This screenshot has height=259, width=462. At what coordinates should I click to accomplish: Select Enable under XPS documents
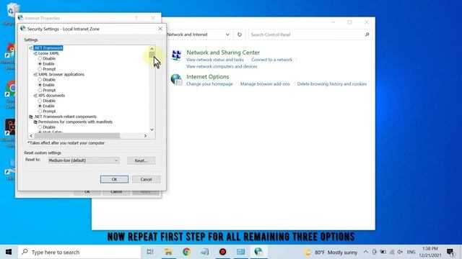tap(40, 106)
